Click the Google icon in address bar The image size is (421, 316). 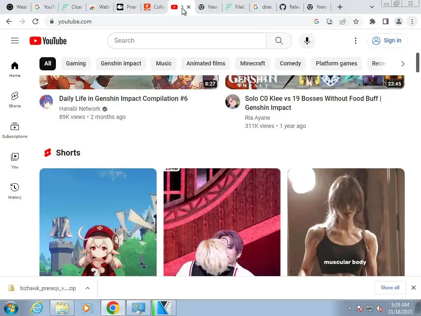[x=317, y=21]
